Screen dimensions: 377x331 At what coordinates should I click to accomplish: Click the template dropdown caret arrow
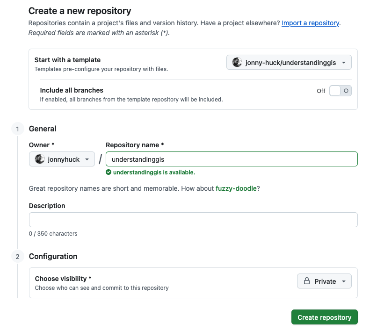(x=344, y=63)
